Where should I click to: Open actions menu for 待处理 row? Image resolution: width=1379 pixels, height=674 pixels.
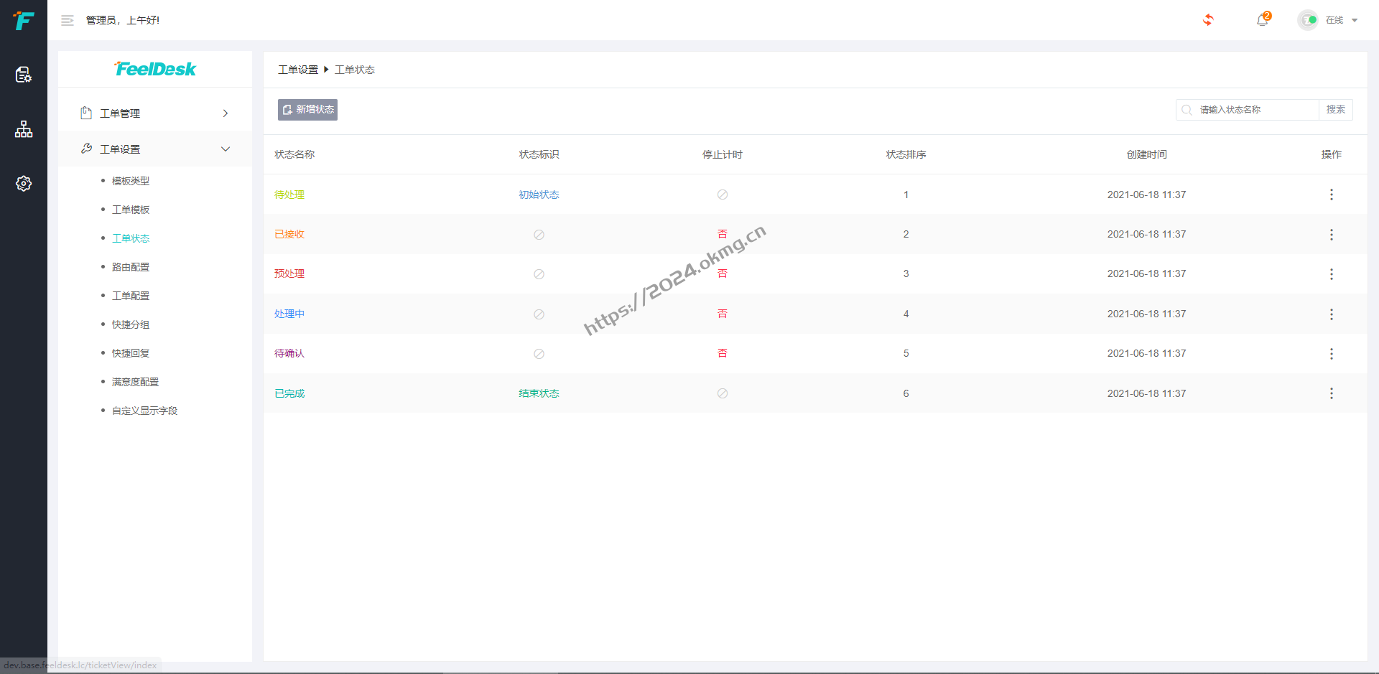tap(1331, 195)
